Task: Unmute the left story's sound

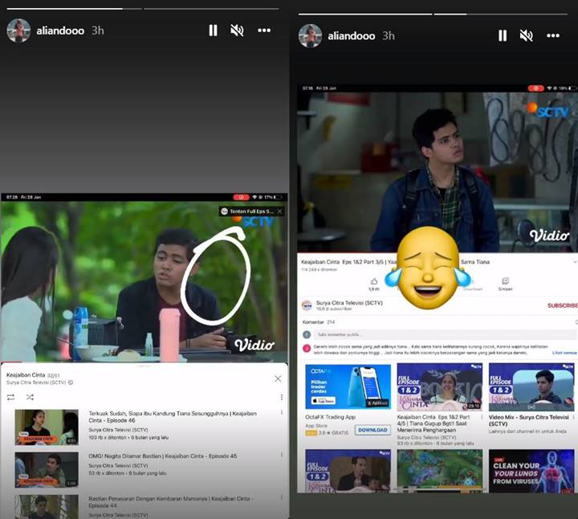Action: 237,31
